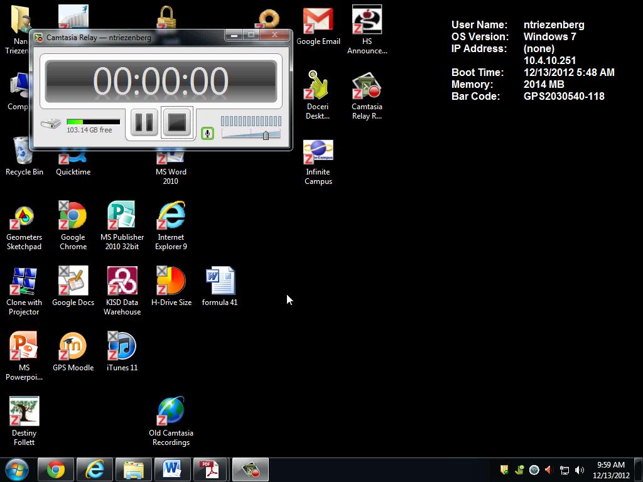
Task: Open the network connection tray icon
Action: coord(565,470)
